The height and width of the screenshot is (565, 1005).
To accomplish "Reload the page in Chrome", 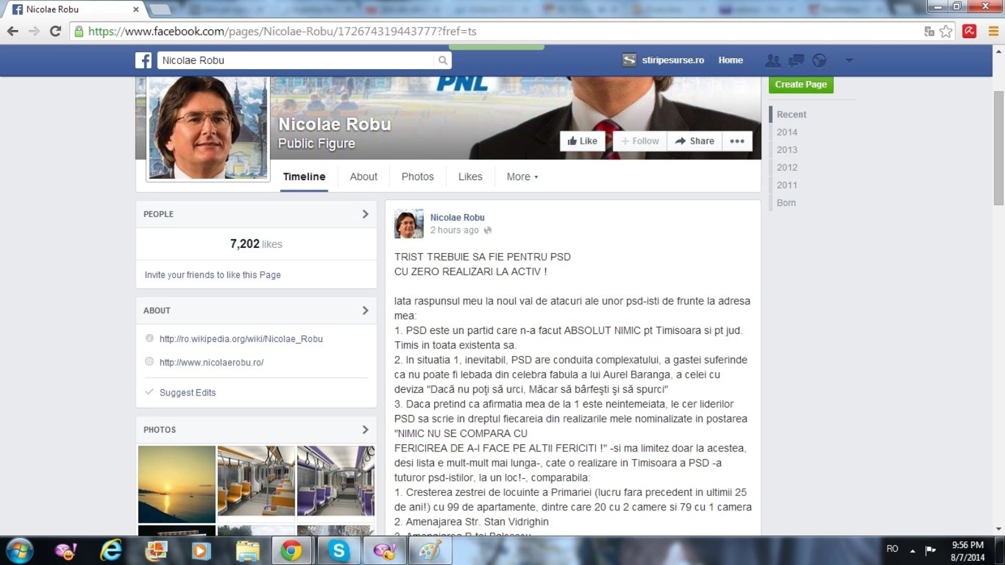I will click(x=55, y=31).
